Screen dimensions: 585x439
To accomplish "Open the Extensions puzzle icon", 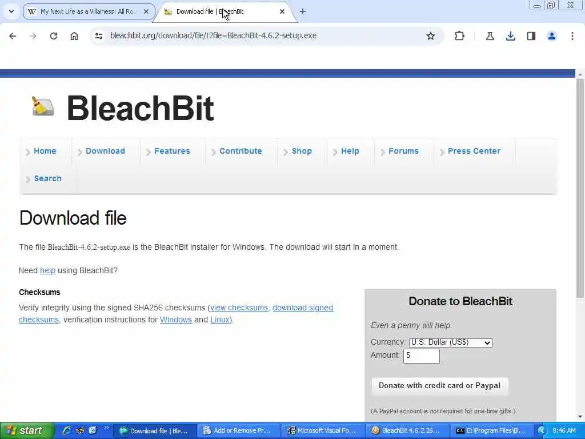I will coord(460,36).
